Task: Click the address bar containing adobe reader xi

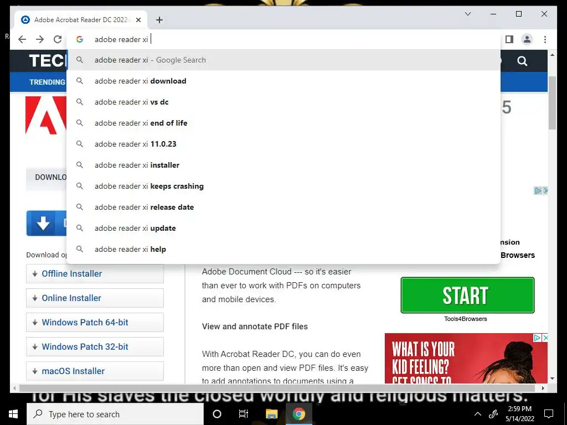Action: click(283, 39)
